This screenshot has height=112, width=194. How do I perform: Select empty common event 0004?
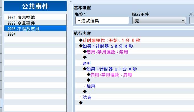(x=35, y=34)
